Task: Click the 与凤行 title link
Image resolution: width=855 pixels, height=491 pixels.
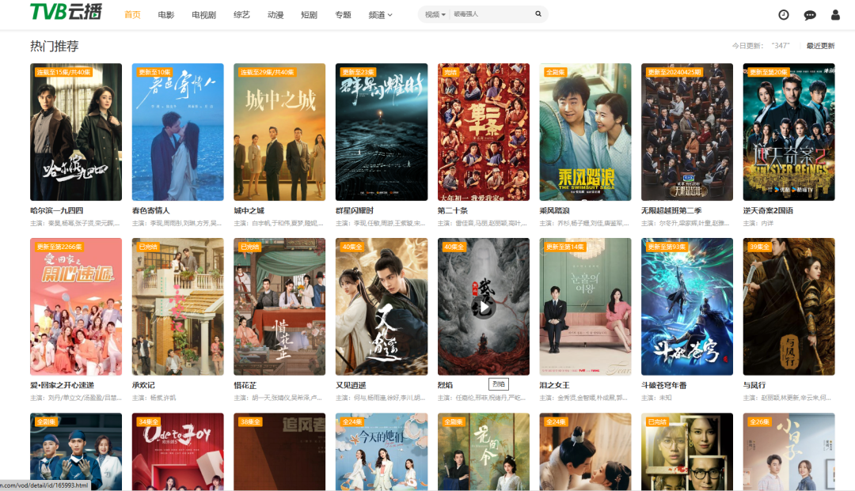Action: [x=754, y=385]
